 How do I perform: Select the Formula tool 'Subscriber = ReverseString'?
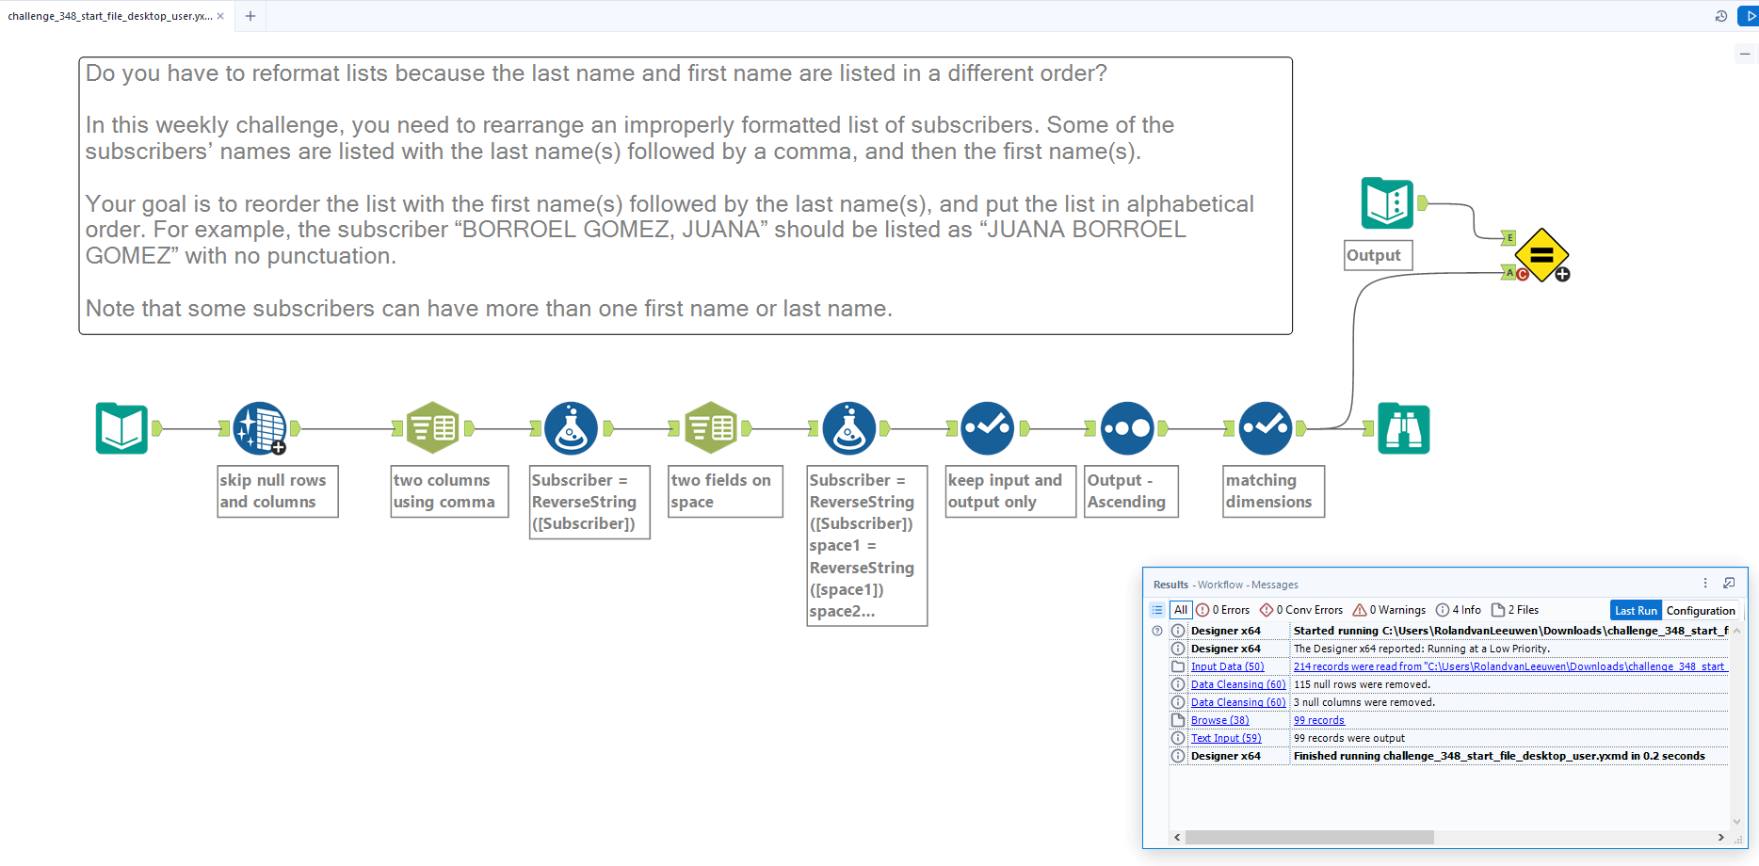pyautogui.click(x=571, y=428)
